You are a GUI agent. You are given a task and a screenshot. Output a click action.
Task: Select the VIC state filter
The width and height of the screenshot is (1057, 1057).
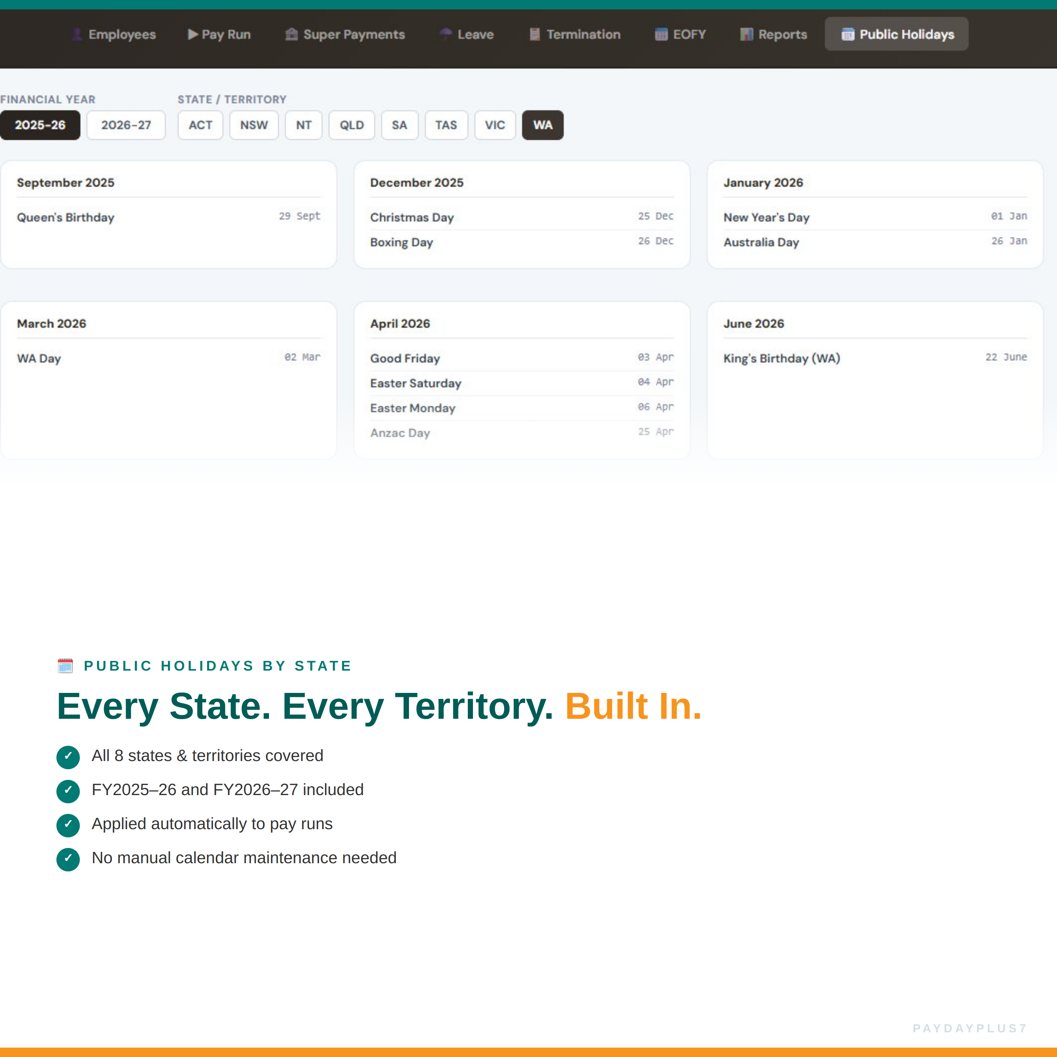click(494, 125)
